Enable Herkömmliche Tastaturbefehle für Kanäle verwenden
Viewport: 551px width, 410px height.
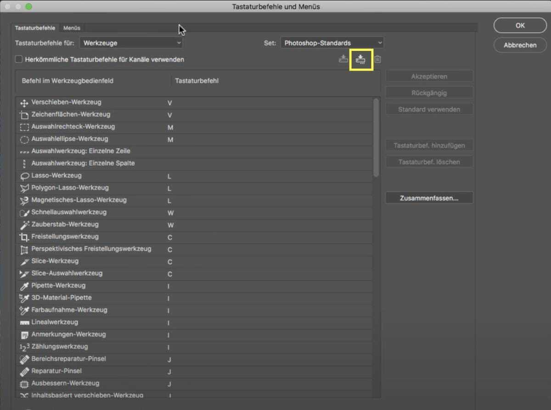[x=18, y=59]
